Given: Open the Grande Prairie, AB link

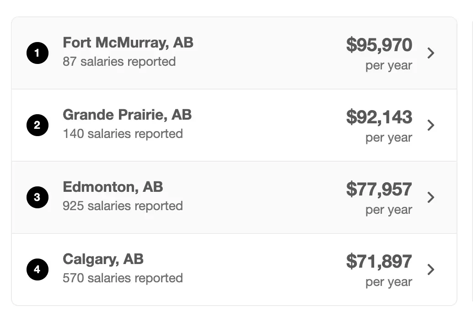Looking at the screenshot, I should pos(127,115).
